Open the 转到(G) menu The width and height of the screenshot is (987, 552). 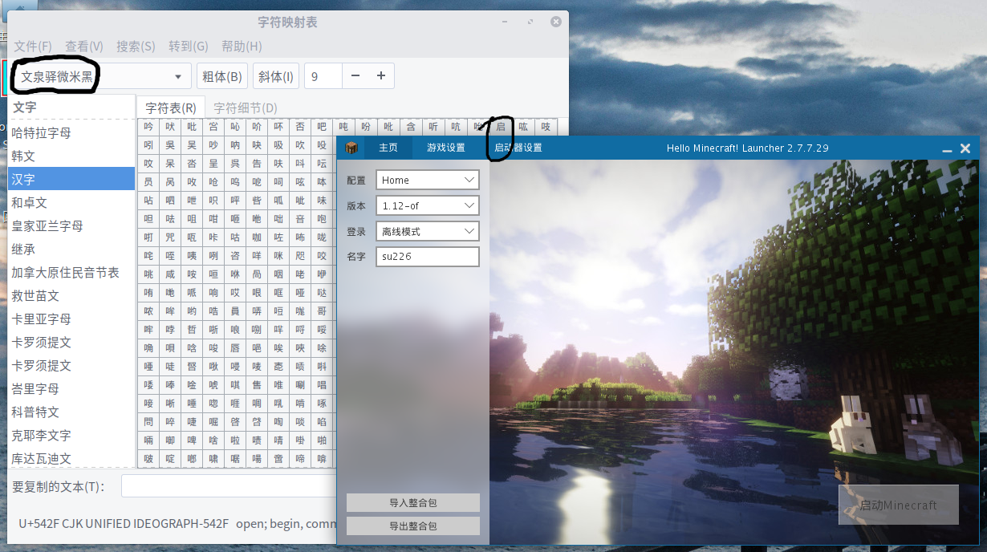click(x=189, y=46)
